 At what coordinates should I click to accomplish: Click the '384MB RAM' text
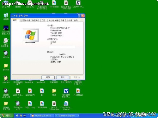[x=56, y=62]
